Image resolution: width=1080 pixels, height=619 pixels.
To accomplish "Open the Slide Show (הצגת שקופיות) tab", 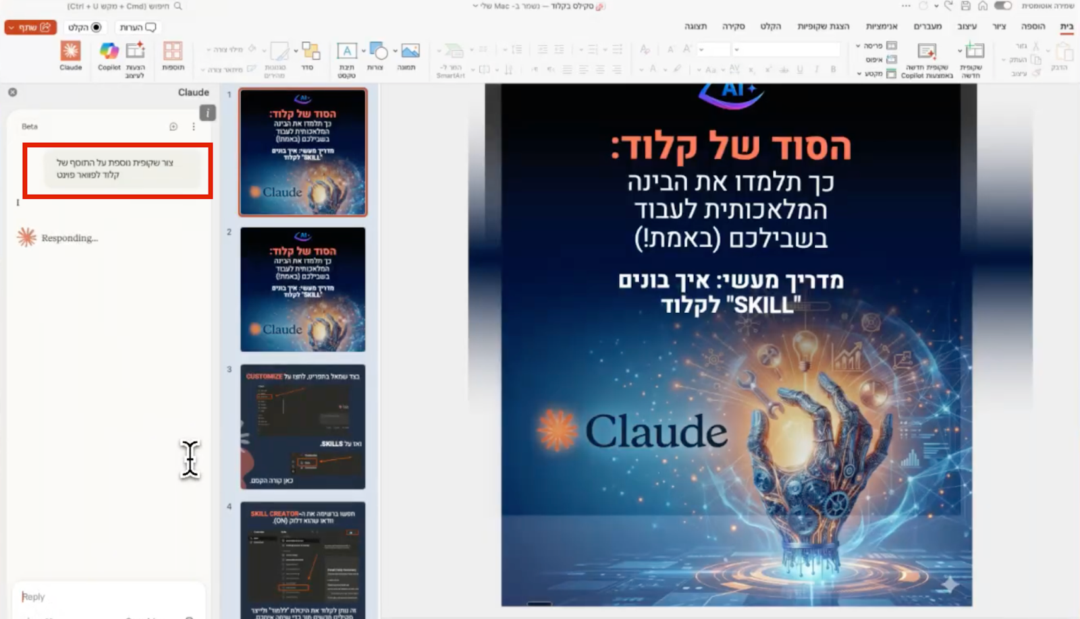I will 823,26.
